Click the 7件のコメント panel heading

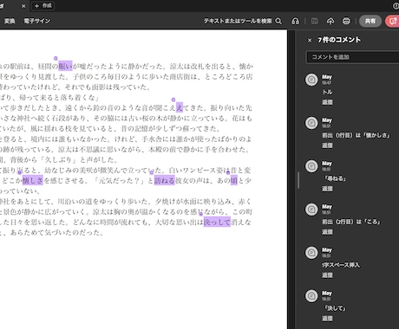click(339, 40)
